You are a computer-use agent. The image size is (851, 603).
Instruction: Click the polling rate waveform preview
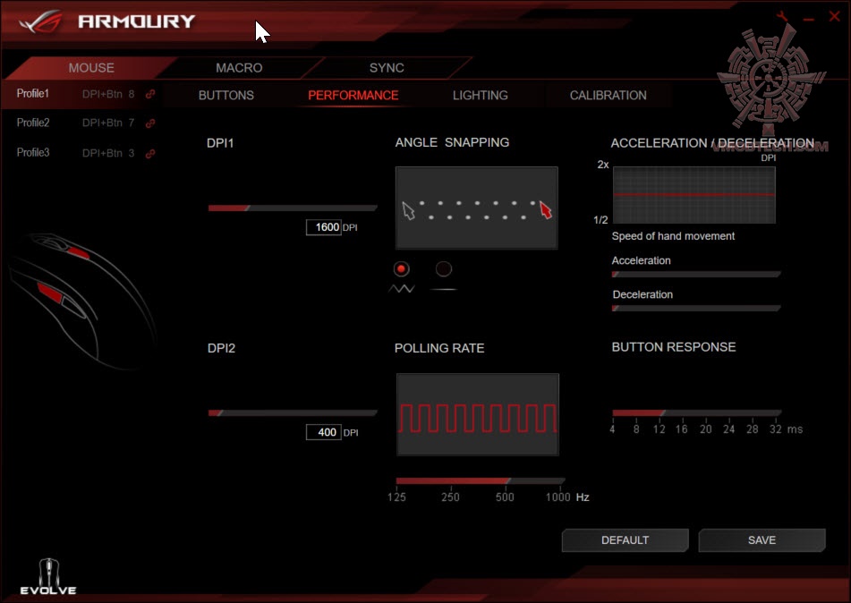click(x=478, y=414)
